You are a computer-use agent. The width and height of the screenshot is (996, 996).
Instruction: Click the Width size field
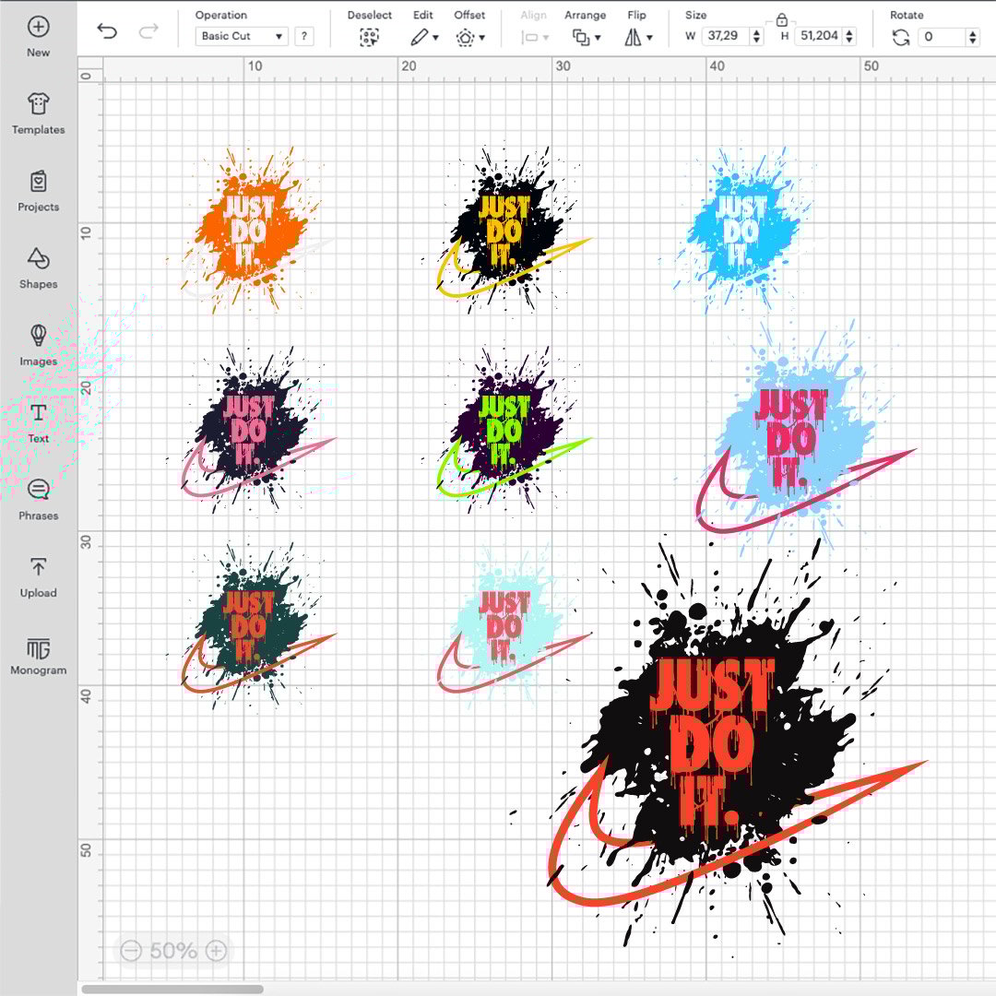point(725,36)
